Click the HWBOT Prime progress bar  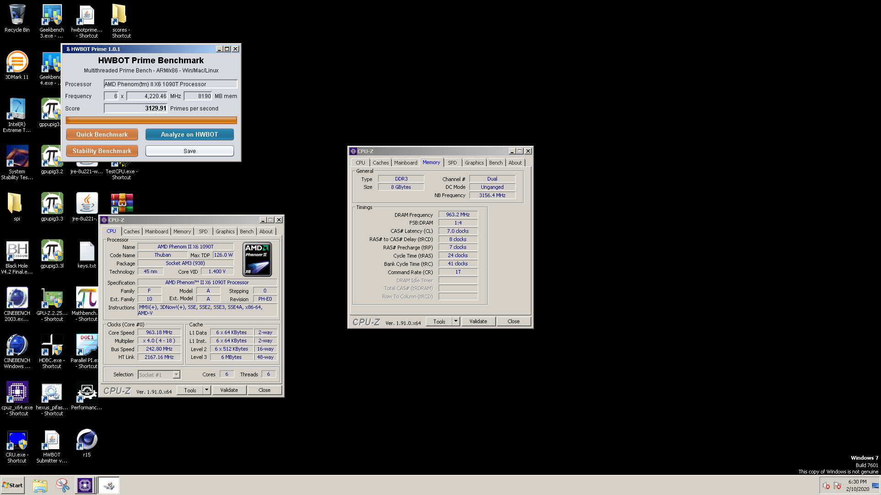[x=151, y=120]
